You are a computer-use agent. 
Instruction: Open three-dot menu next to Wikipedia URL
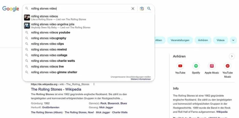[94, 84]
